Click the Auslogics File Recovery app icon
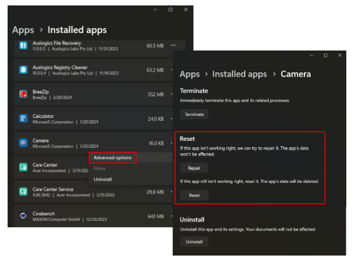 click(23, 45)
